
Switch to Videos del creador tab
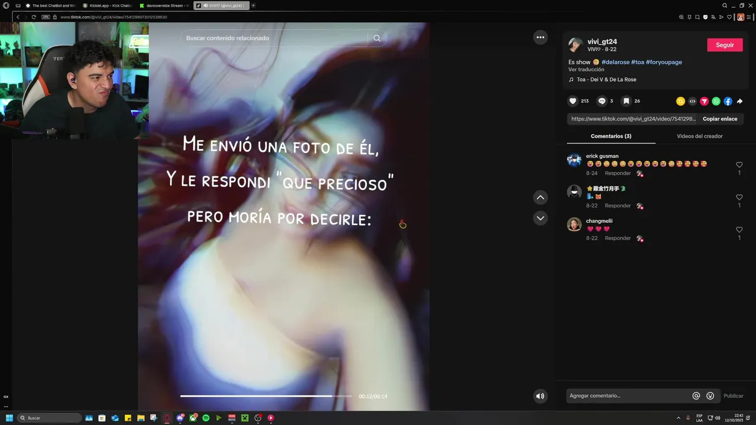pyautogui.click(x=699, y=136)
